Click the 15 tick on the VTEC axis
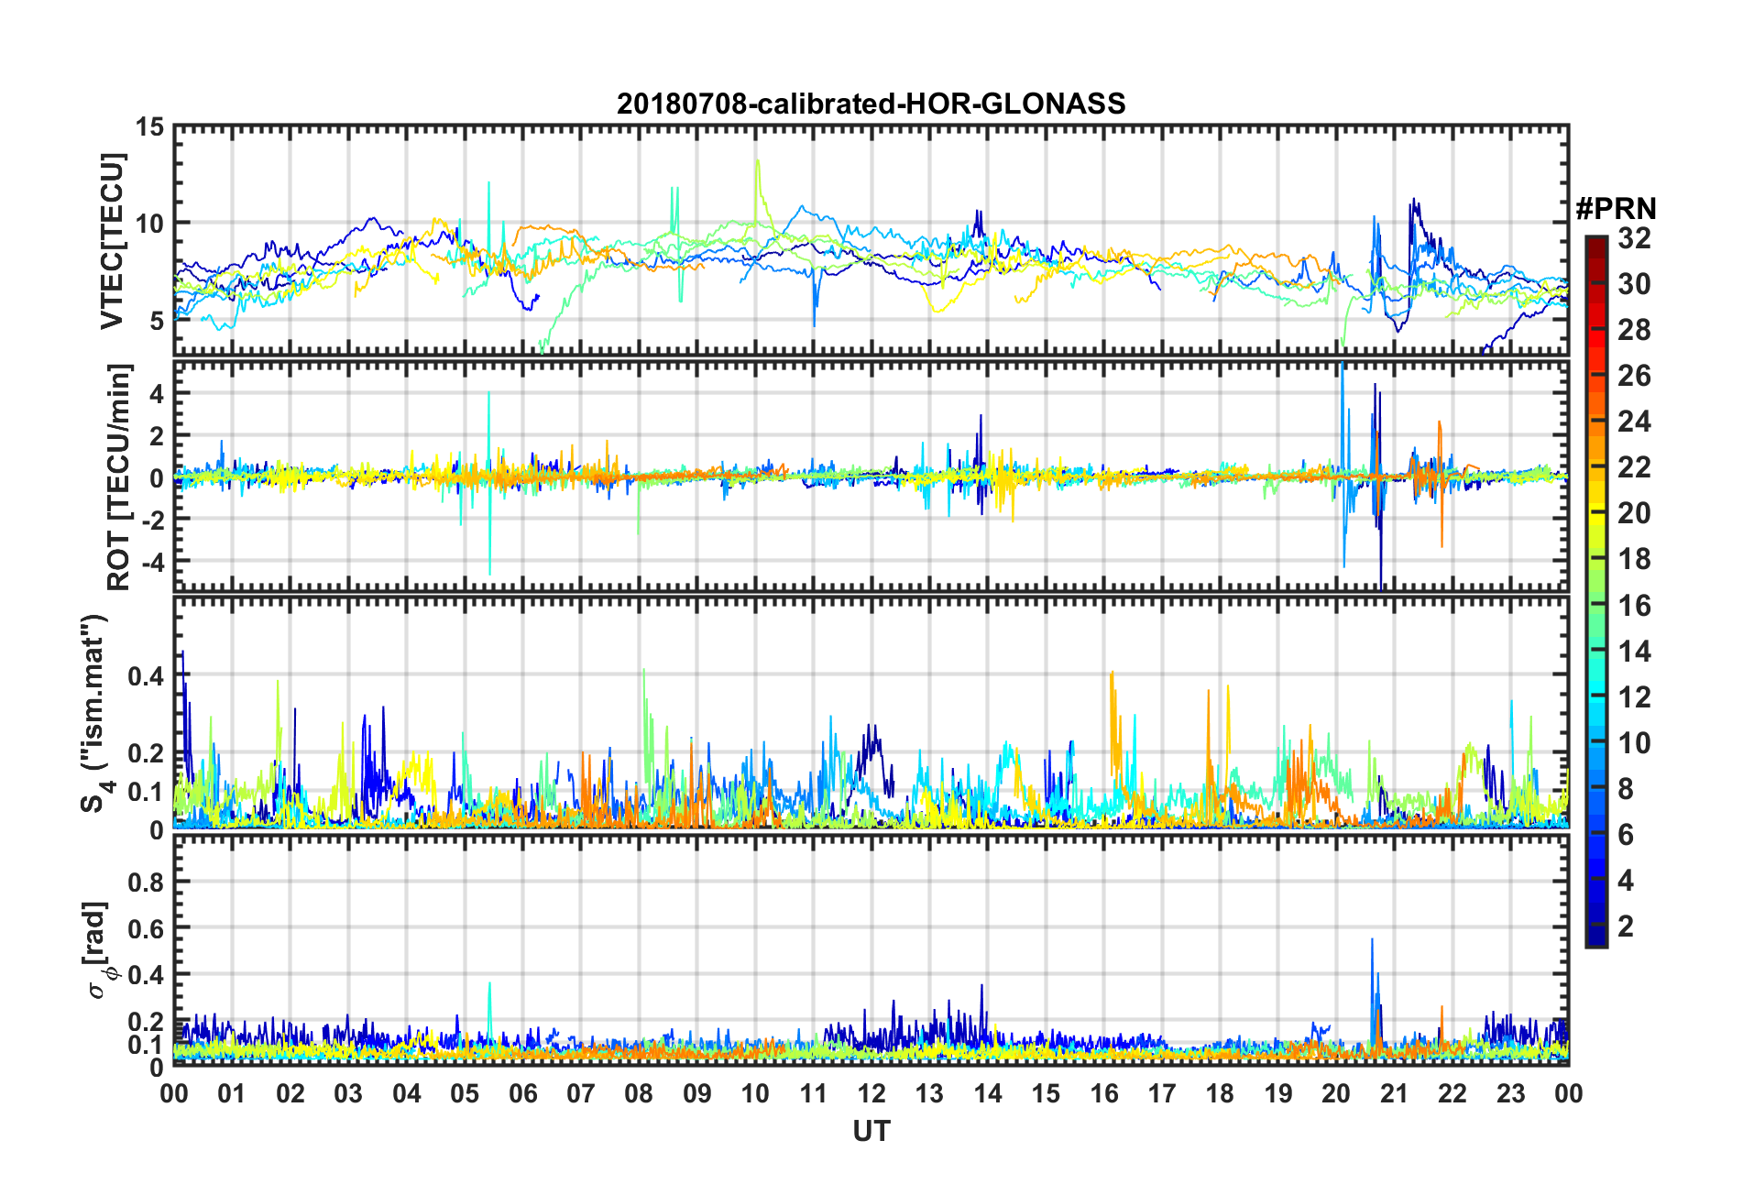The image size is (1743, 1184). point(149,126)
